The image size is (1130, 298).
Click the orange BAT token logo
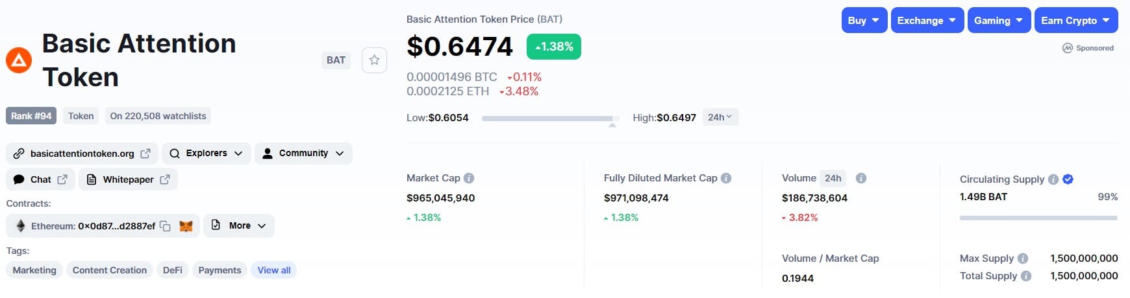pos(19,60)
